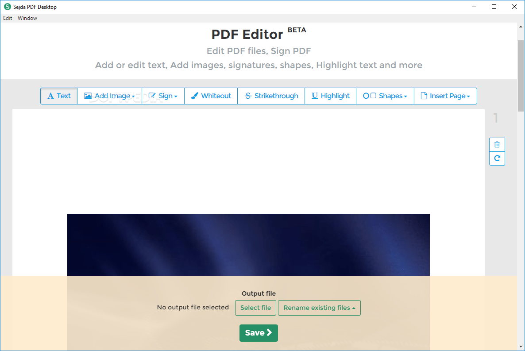This screenshot has height=351, width=525.
Task: Select the Highlight tool
Action: pos(330,96)
